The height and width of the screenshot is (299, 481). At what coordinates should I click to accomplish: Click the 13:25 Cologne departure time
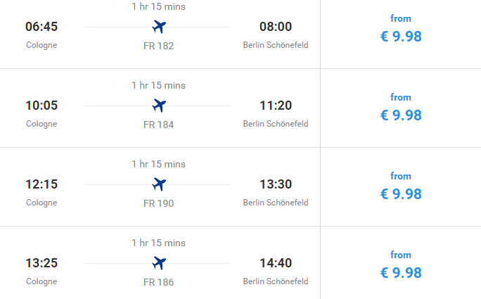(x=41, y=263)
